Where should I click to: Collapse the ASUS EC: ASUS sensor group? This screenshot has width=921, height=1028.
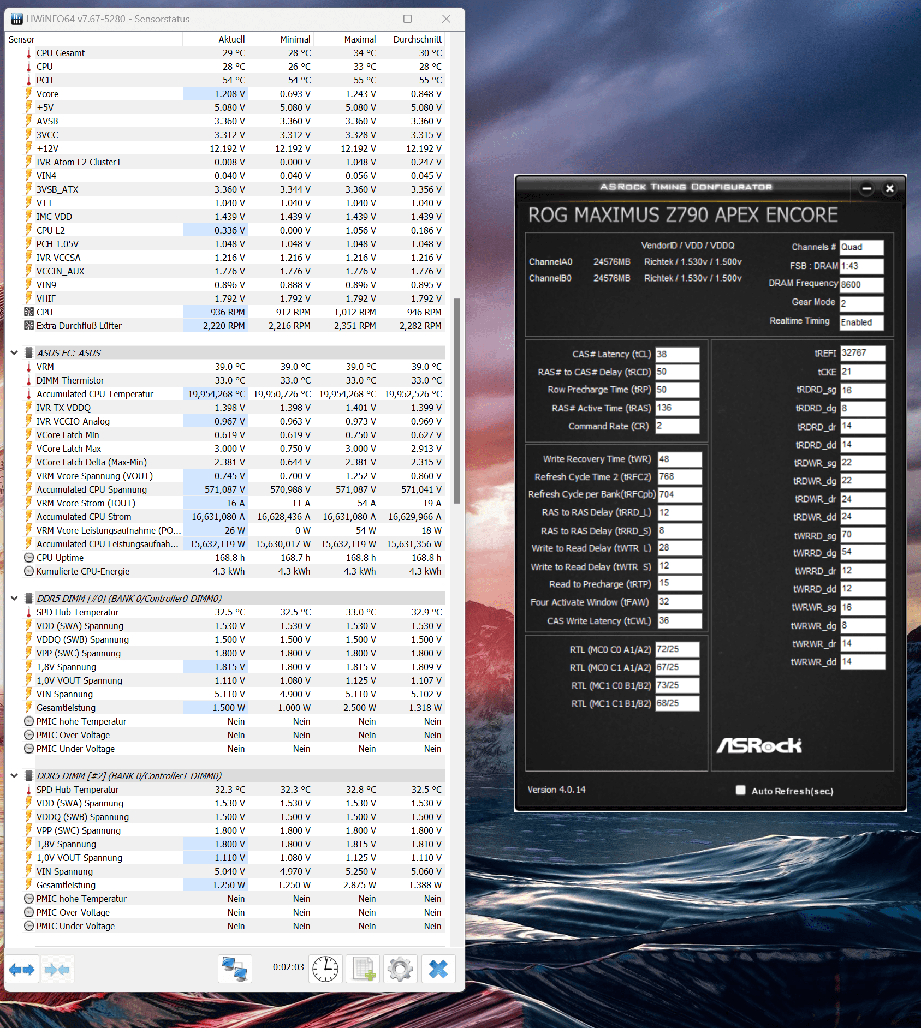[x=14, y=353]
